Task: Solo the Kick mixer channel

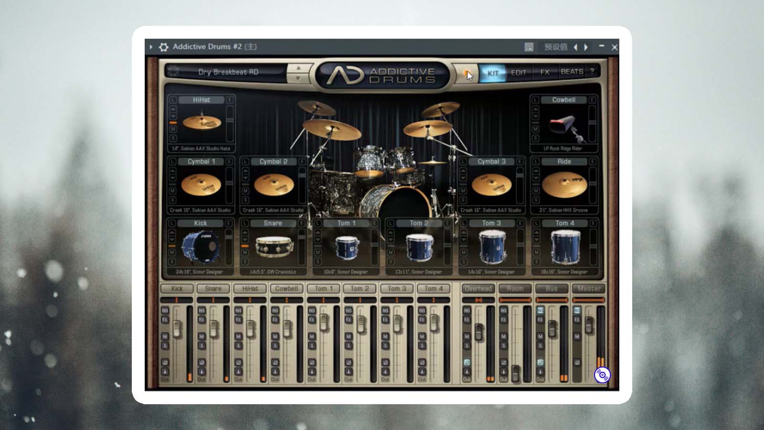Action: click(x=165, y=345)
